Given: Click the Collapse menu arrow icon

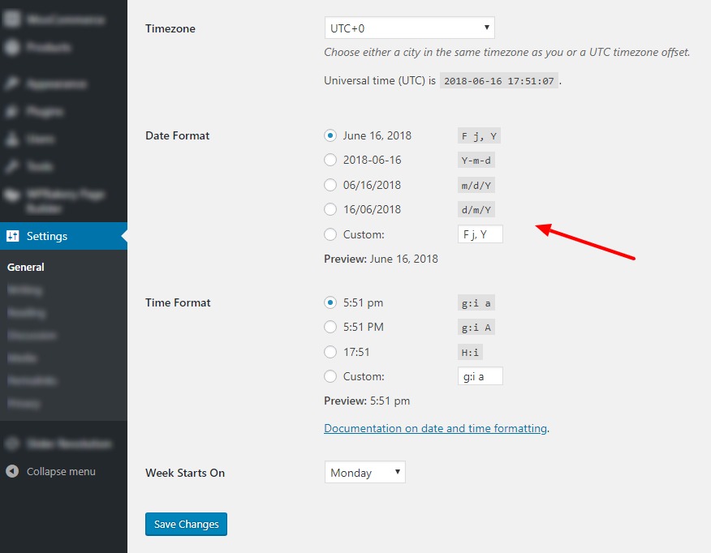Looking at the screenshot, I should [13, 471].
